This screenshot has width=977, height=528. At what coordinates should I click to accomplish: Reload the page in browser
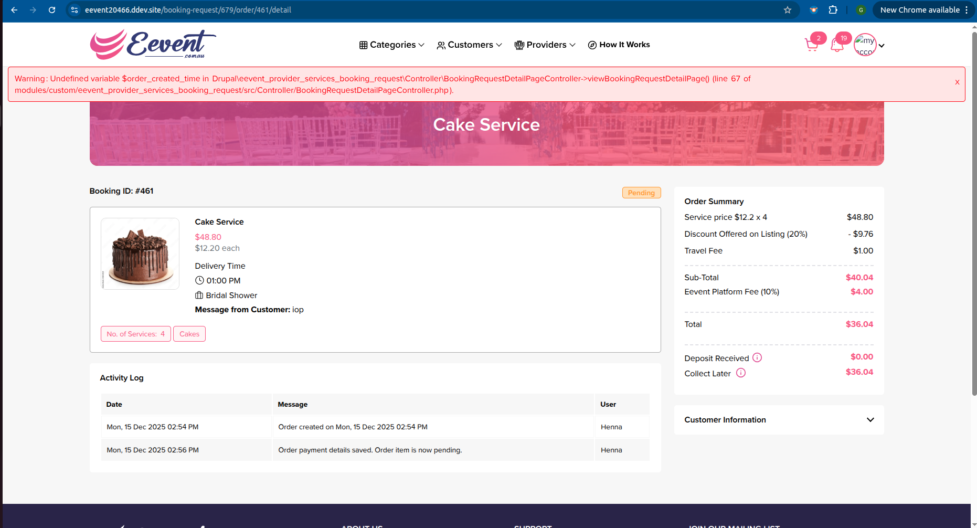(52, 10)
